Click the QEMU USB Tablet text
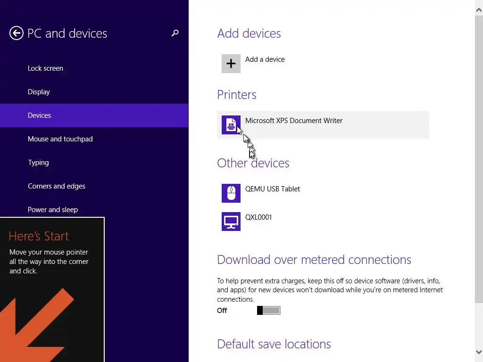The height and width of the screenshot is (362, 483). tap(273, 189)
